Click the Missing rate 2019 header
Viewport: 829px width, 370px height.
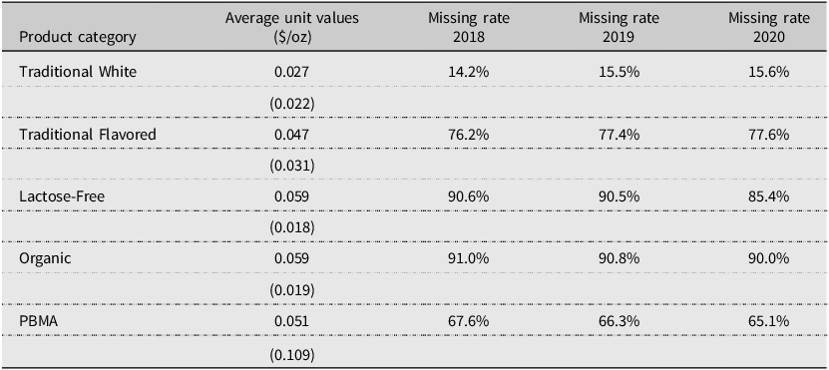pyautogui.click(x=620, y=28)
